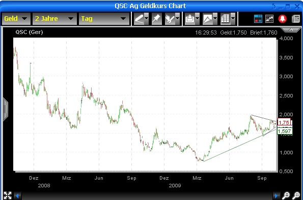Zoom in with magnifier plus
The height and width of the screenshot is (200, 303).
(296, 195)
